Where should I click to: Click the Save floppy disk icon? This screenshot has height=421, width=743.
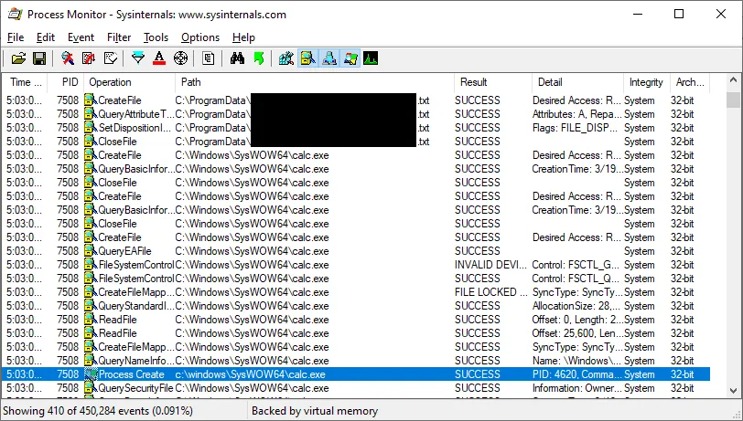coord(39,58)
